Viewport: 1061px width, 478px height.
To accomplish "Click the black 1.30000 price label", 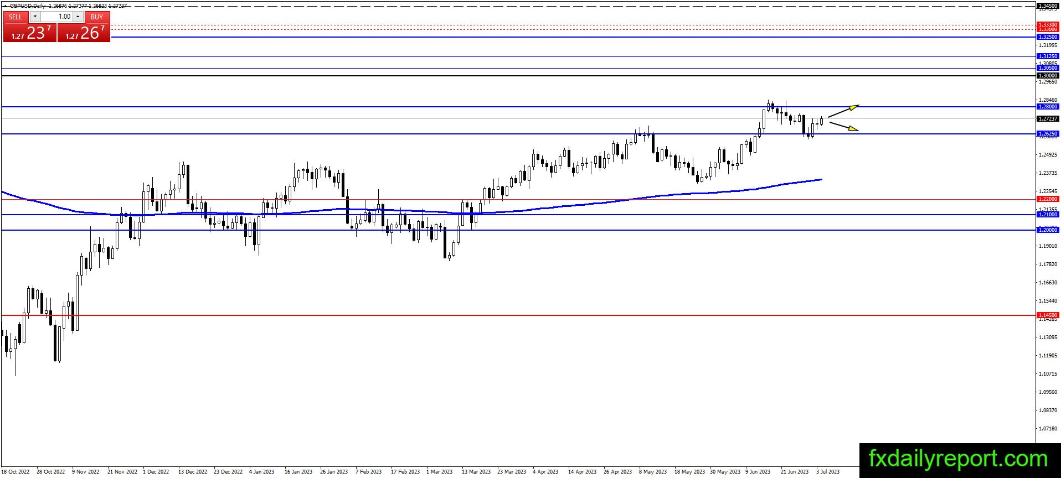I will click(x=1048, y=75).
